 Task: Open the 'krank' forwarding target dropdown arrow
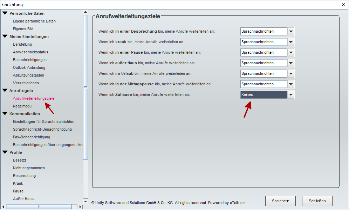(x=290, y=42)
